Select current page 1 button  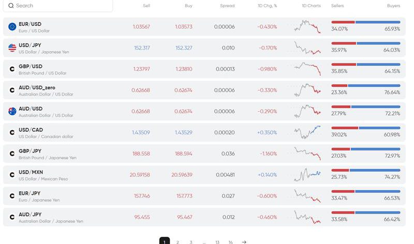click(x=165, y=241)
